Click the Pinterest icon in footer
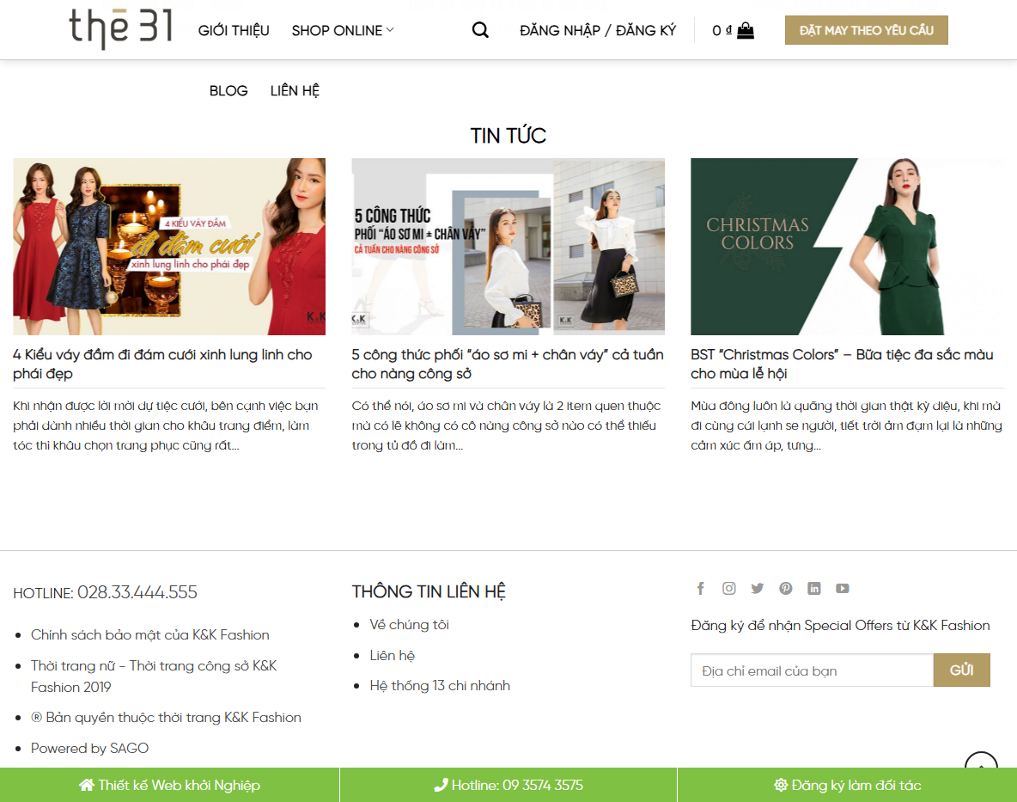The width and height of the screenshot is (1017, 802). point(785,588)
